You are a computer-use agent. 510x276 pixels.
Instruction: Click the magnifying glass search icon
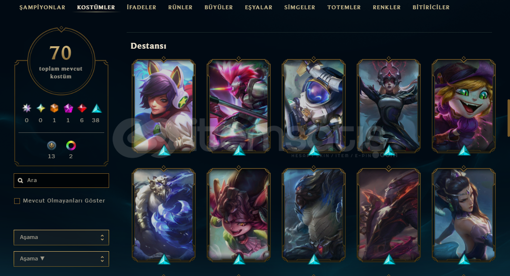pyautogui.click(x=20, y=181)
